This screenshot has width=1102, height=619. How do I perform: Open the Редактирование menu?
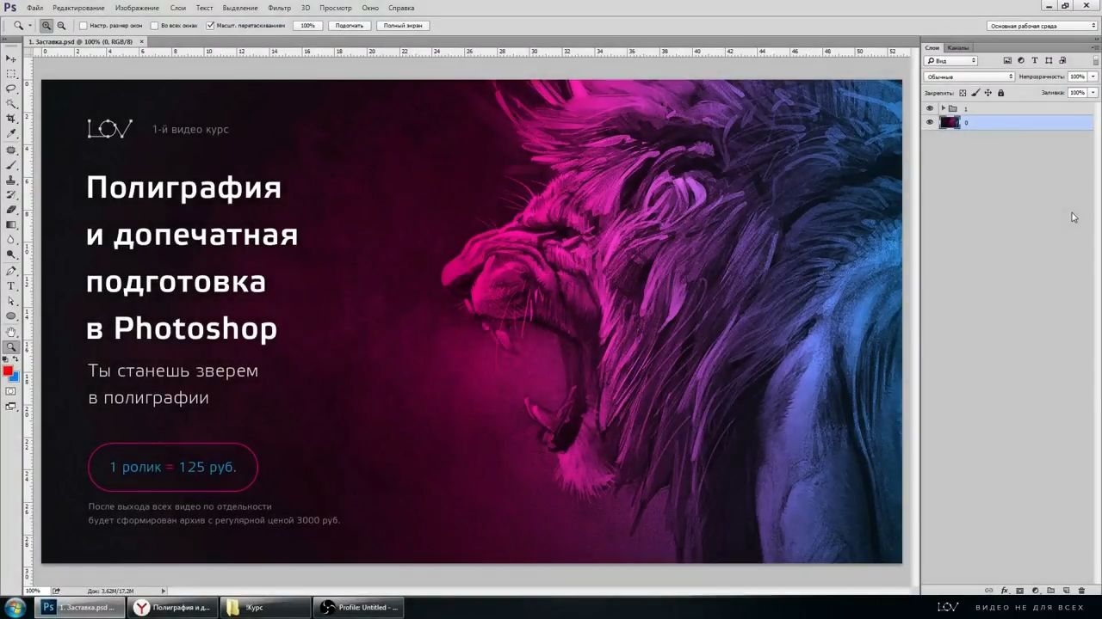(78, 8)
